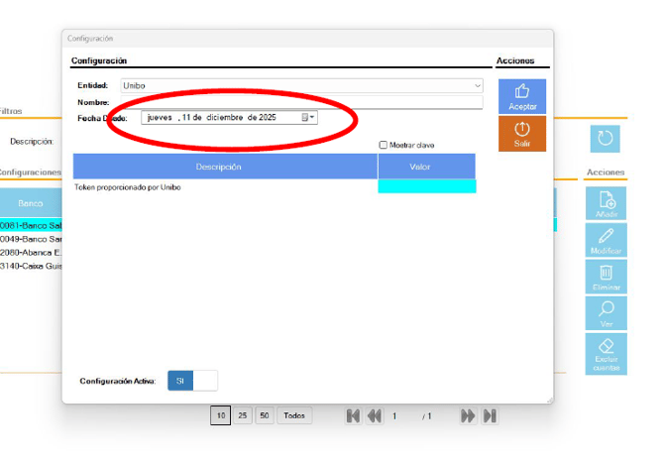Click the Valor column header
Image resolution: width=664 pixels, height=463 pixels.
[426, 167]
